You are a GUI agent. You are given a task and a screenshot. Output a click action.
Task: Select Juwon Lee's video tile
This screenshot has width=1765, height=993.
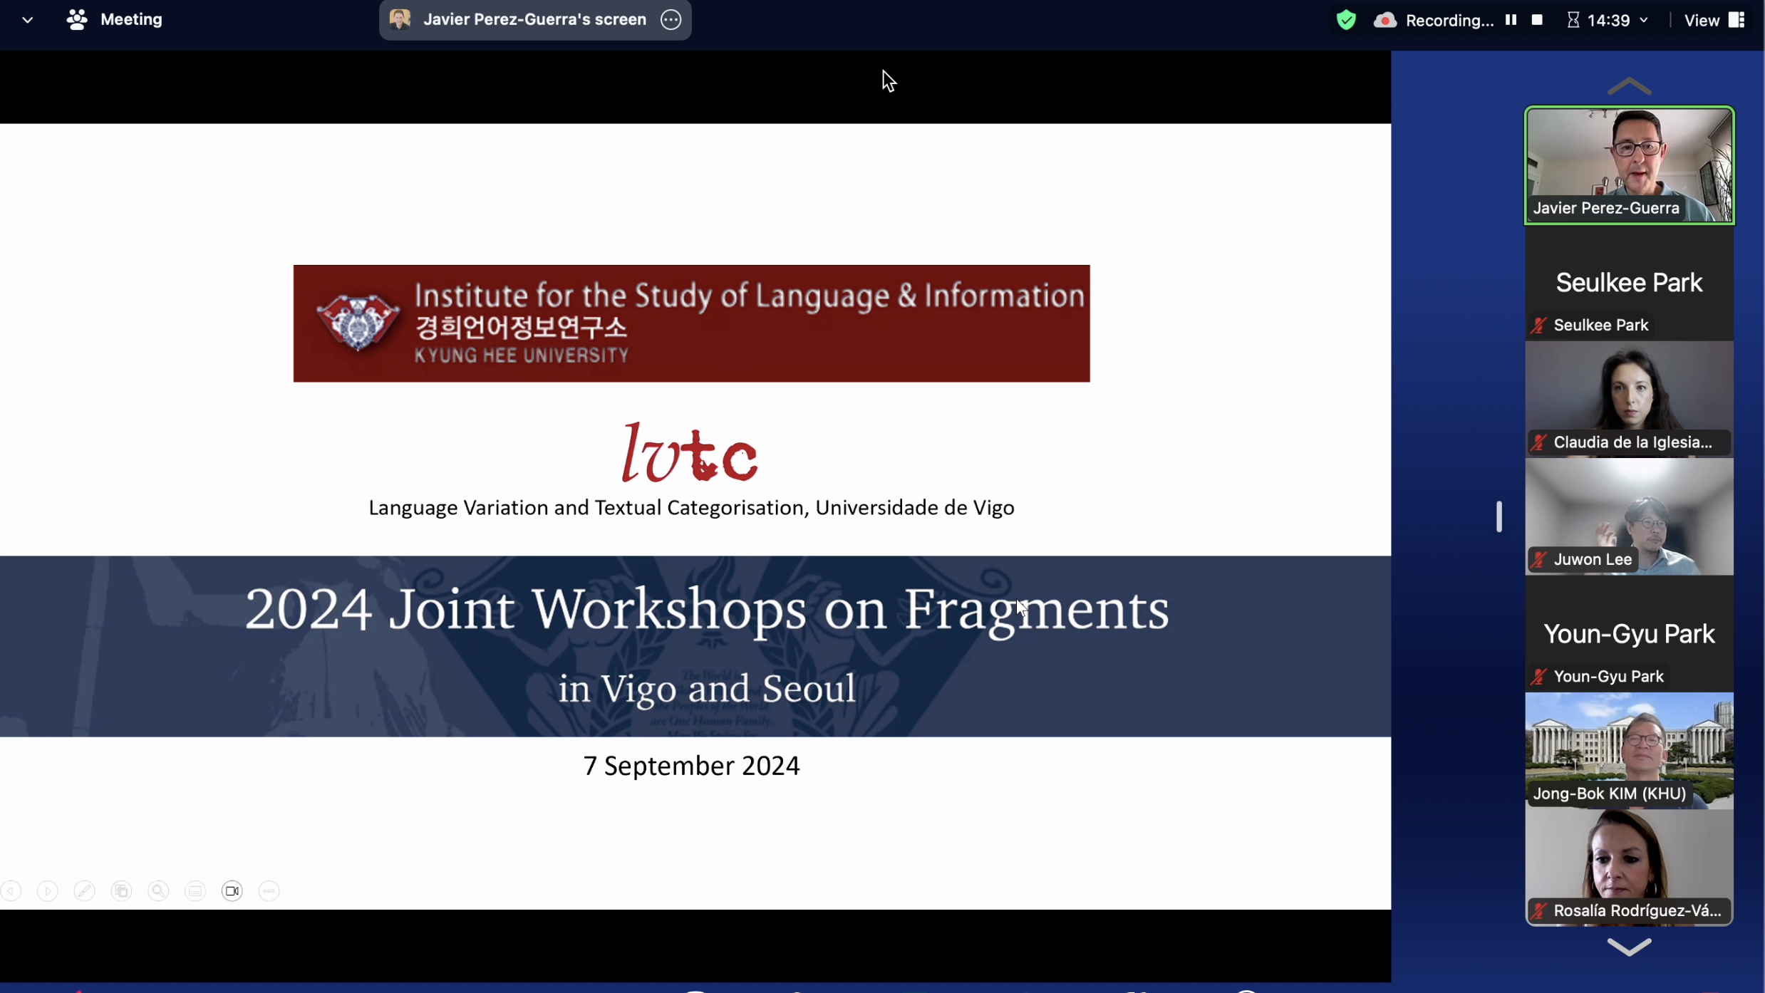point(1629,516)
